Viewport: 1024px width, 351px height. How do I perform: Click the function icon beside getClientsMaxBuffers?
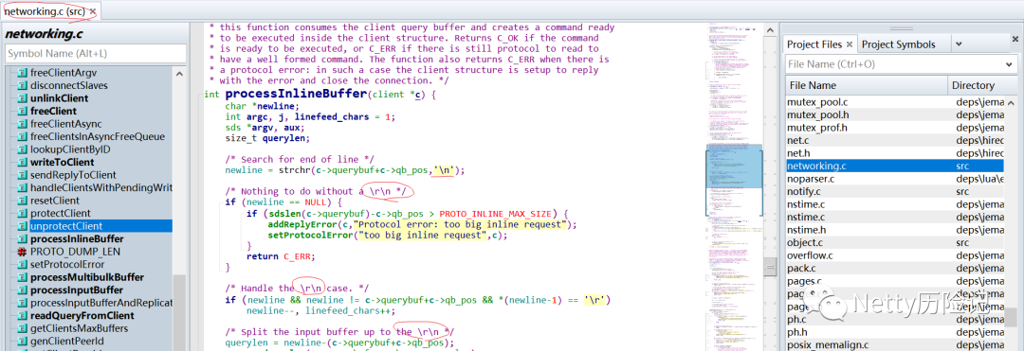click(22, 328)
